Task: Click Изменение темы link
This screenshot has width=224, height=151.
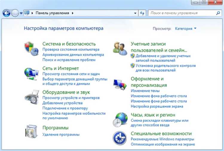Action: tap(145, 91)
